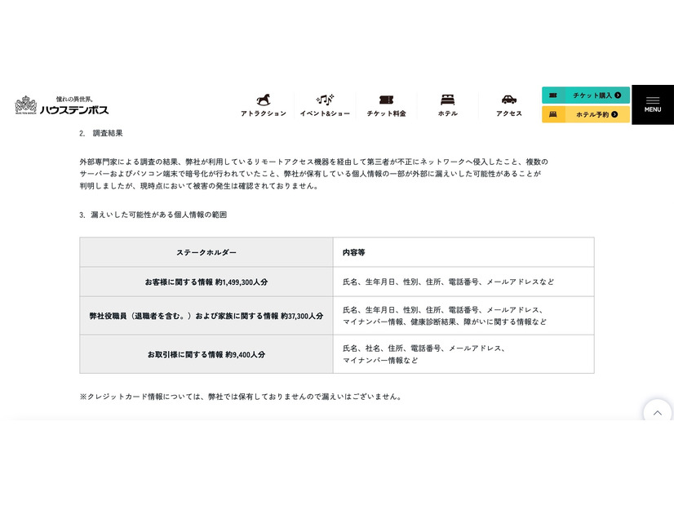Click the arrow chevron on チケット購入 button

619,95
